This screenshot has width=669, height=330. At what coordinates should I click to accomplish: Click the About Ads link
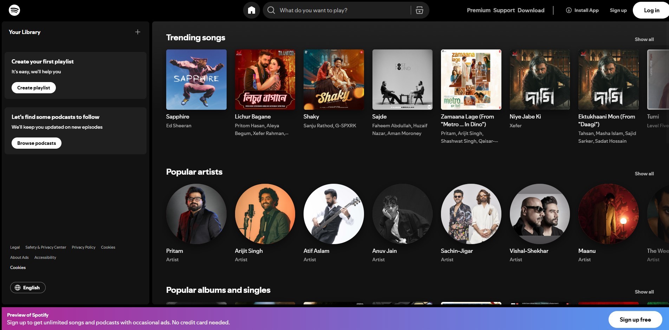pyautogui.click(x=19, y=257)
